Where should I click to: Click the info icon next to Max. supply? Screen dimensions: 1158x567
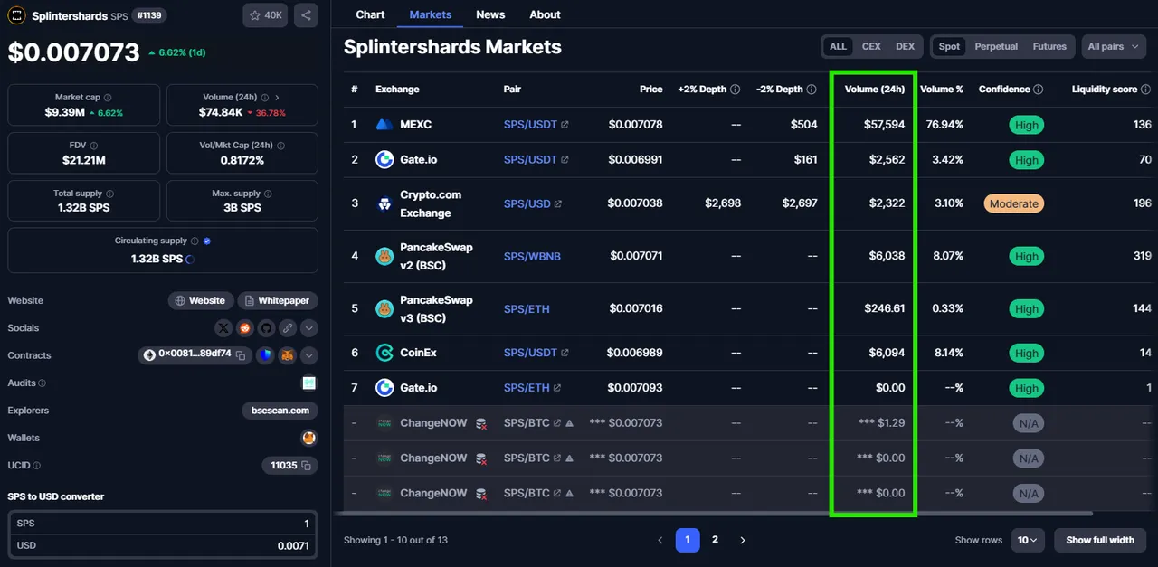point(269,194)
